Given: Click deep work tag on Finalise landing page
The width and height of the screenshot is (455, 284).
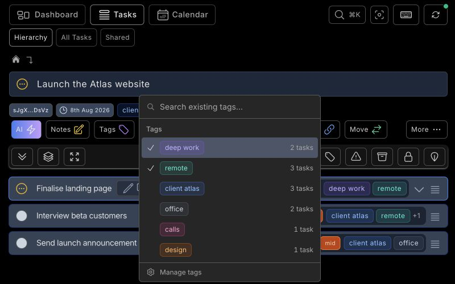Looking at the screenshot, I should pos(347,189).
